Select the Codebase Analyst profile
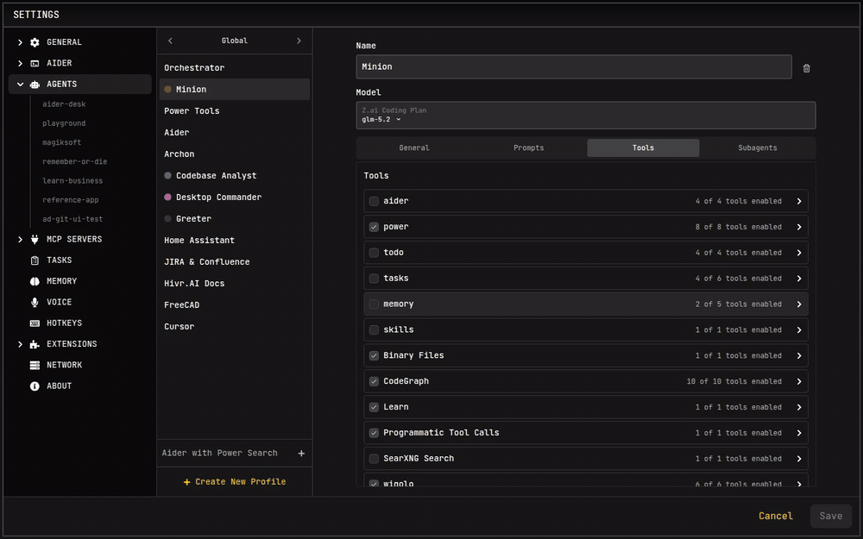Screen dimensions: 863x539 coord(235,175)
